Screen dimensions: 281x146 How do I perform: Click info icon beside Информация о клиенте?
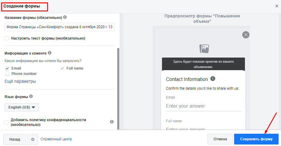coord(50,53)
